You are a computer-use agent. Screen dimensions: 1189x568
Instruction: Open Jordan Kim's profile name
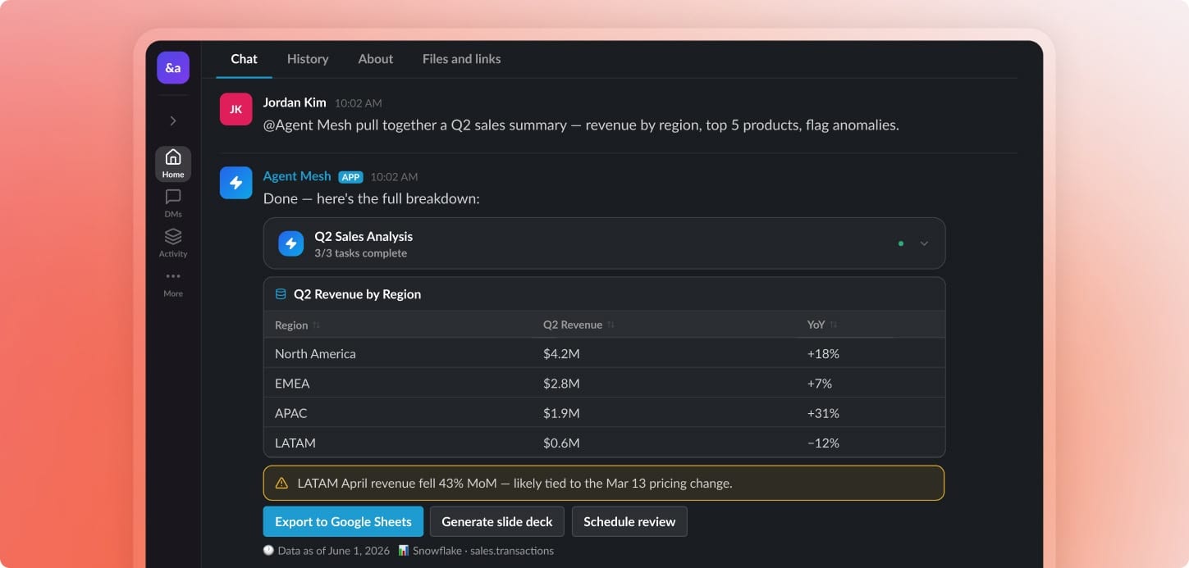click(295, 102)
